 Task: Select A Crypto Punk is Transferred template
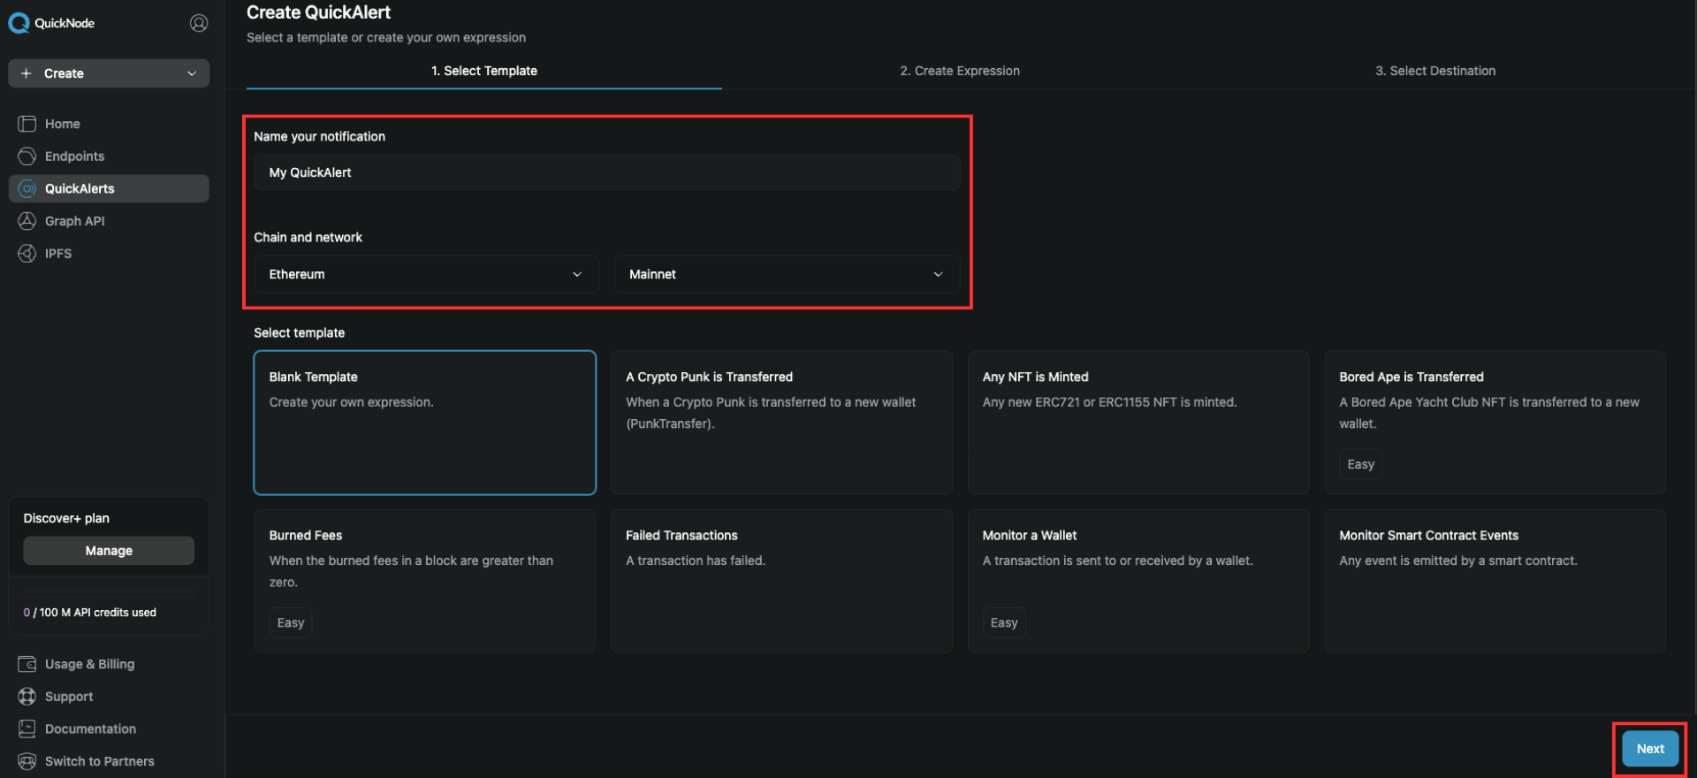coord(781,423)
